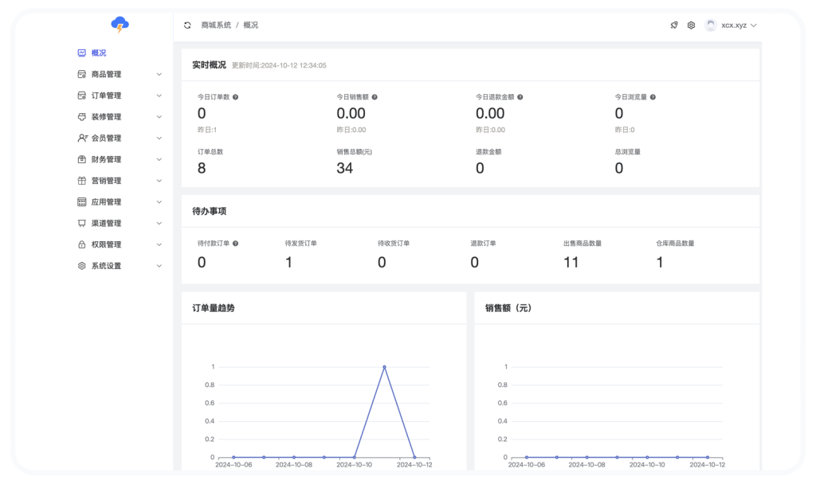Click the xcx.xyz username text
Screen dimensions: 816x488
[734, 25]
